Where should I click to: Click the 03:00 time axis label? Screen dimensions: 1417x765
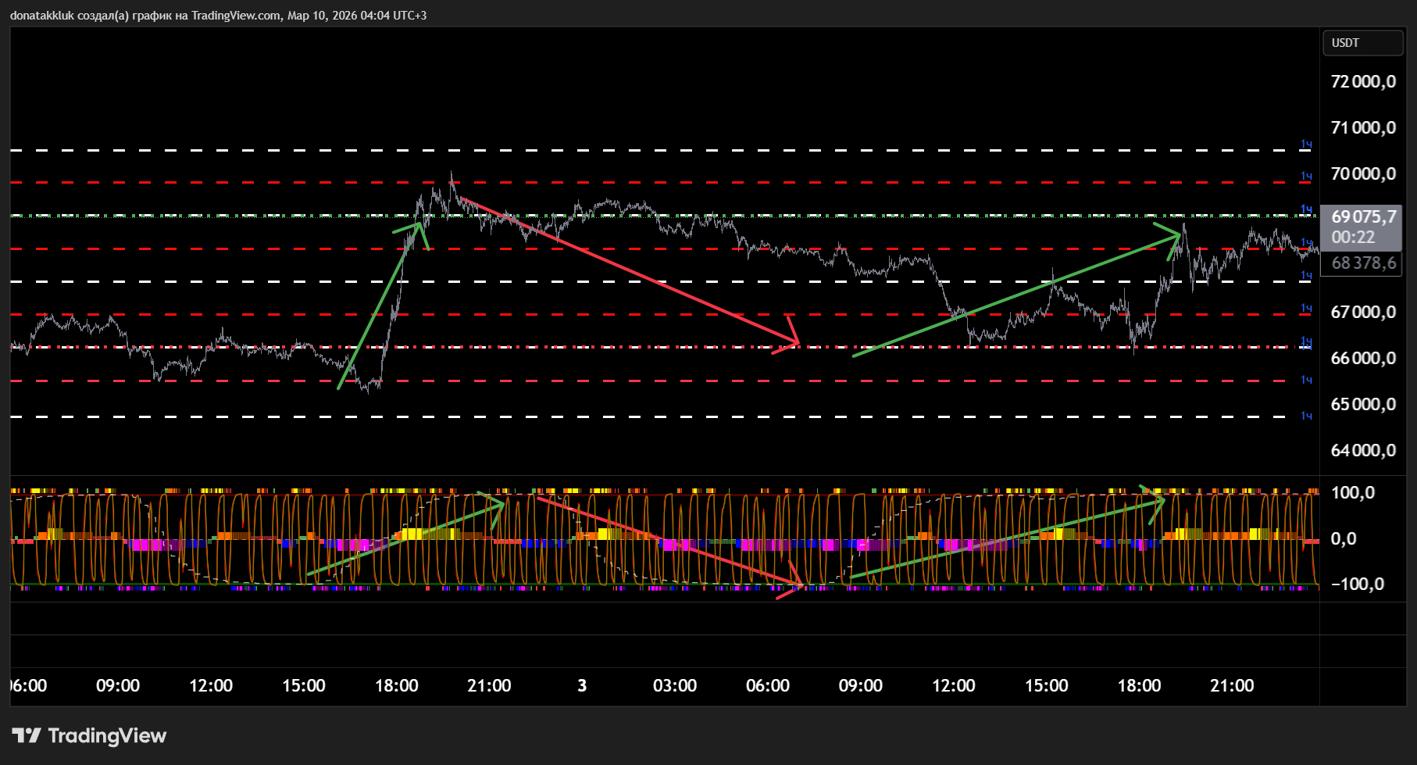tap(675, 686)
